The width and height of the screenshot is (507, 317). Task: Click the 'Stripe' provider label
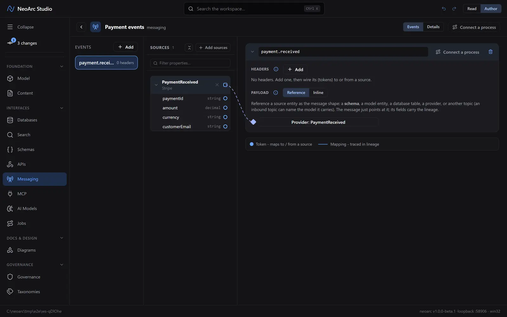pos(167,88)
